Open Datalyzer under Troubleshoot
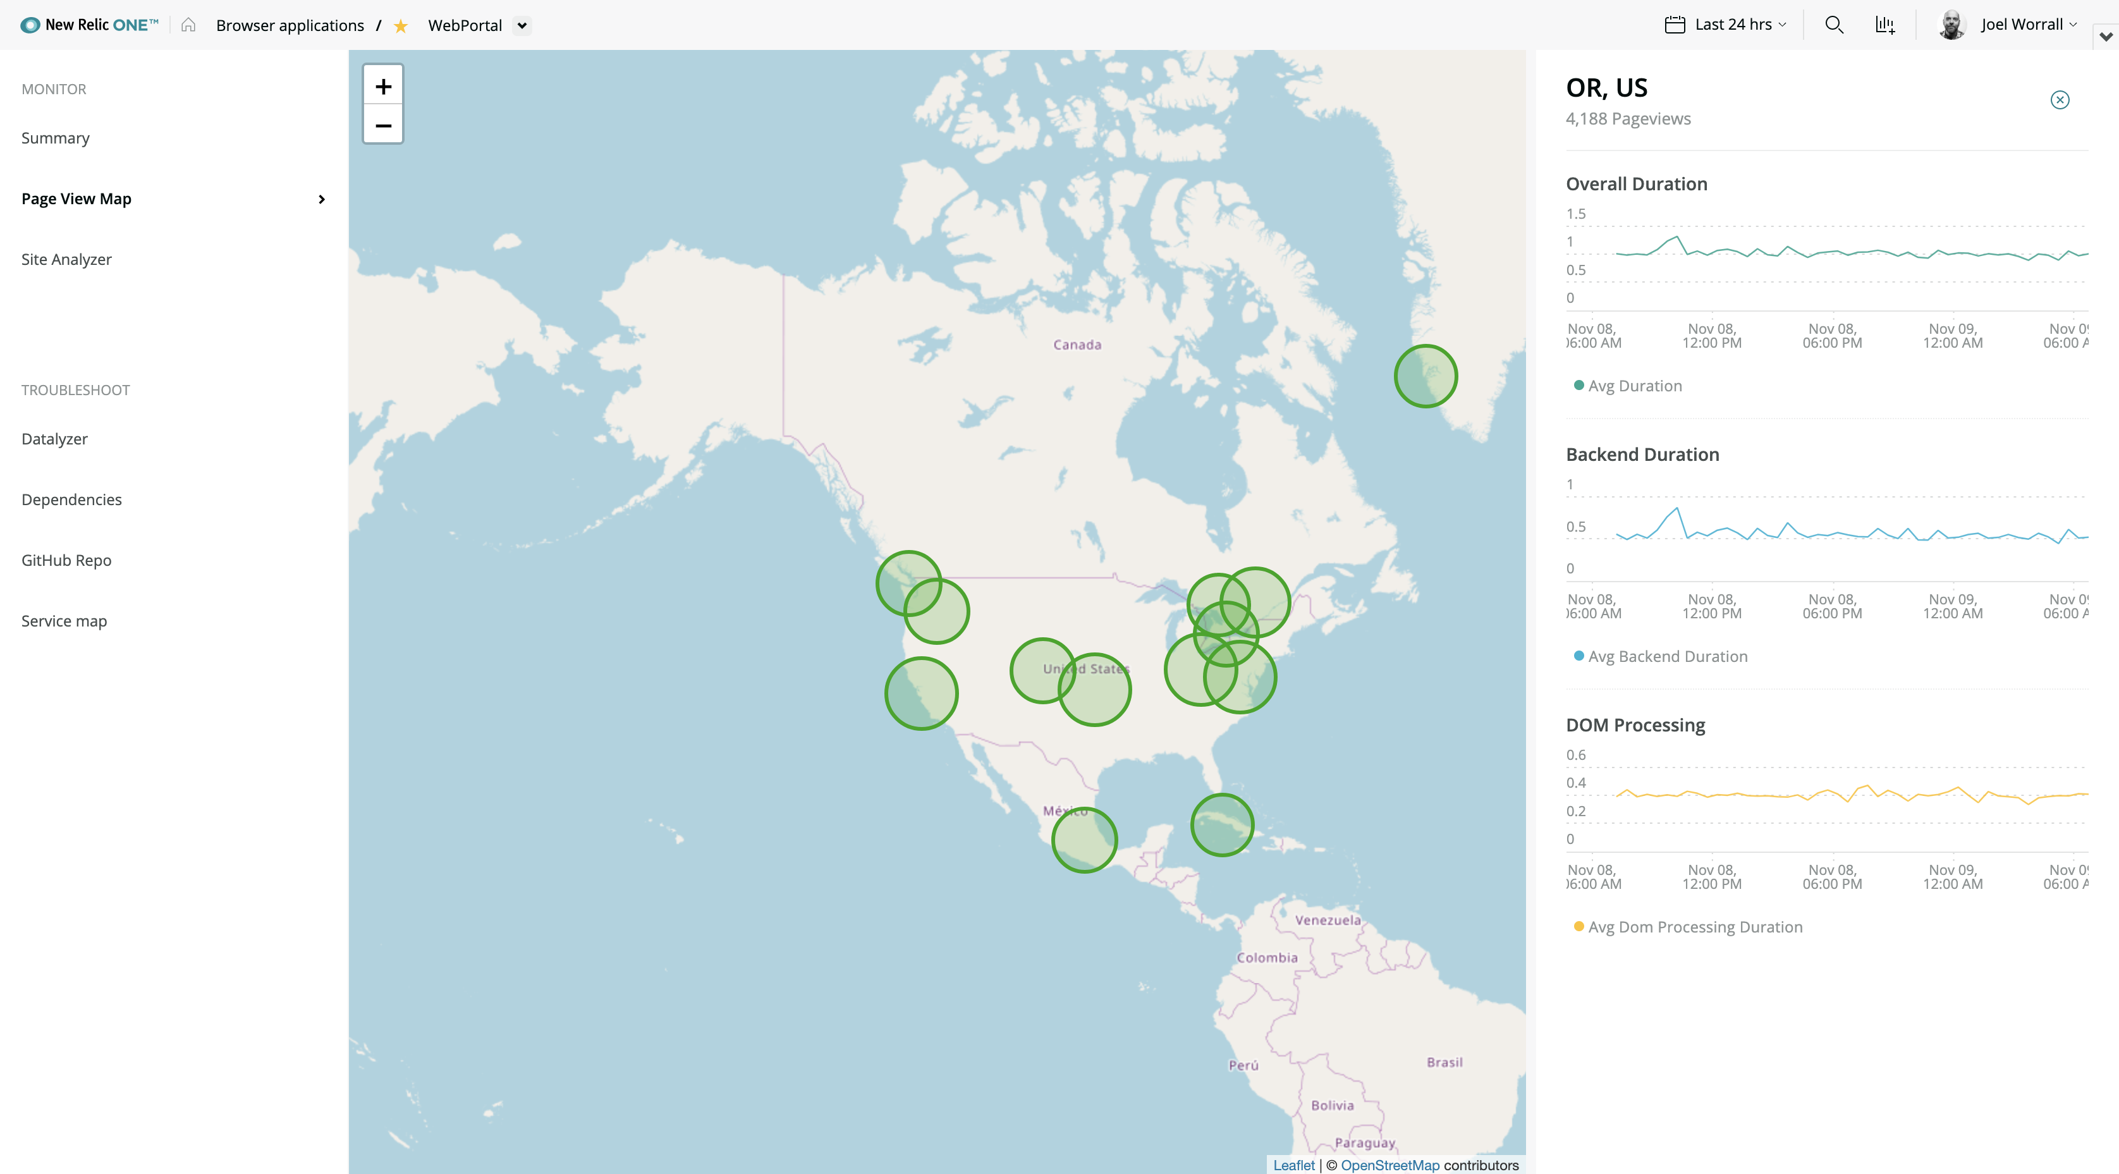This screenshot has height=1174, width=2119. point(54,439)
